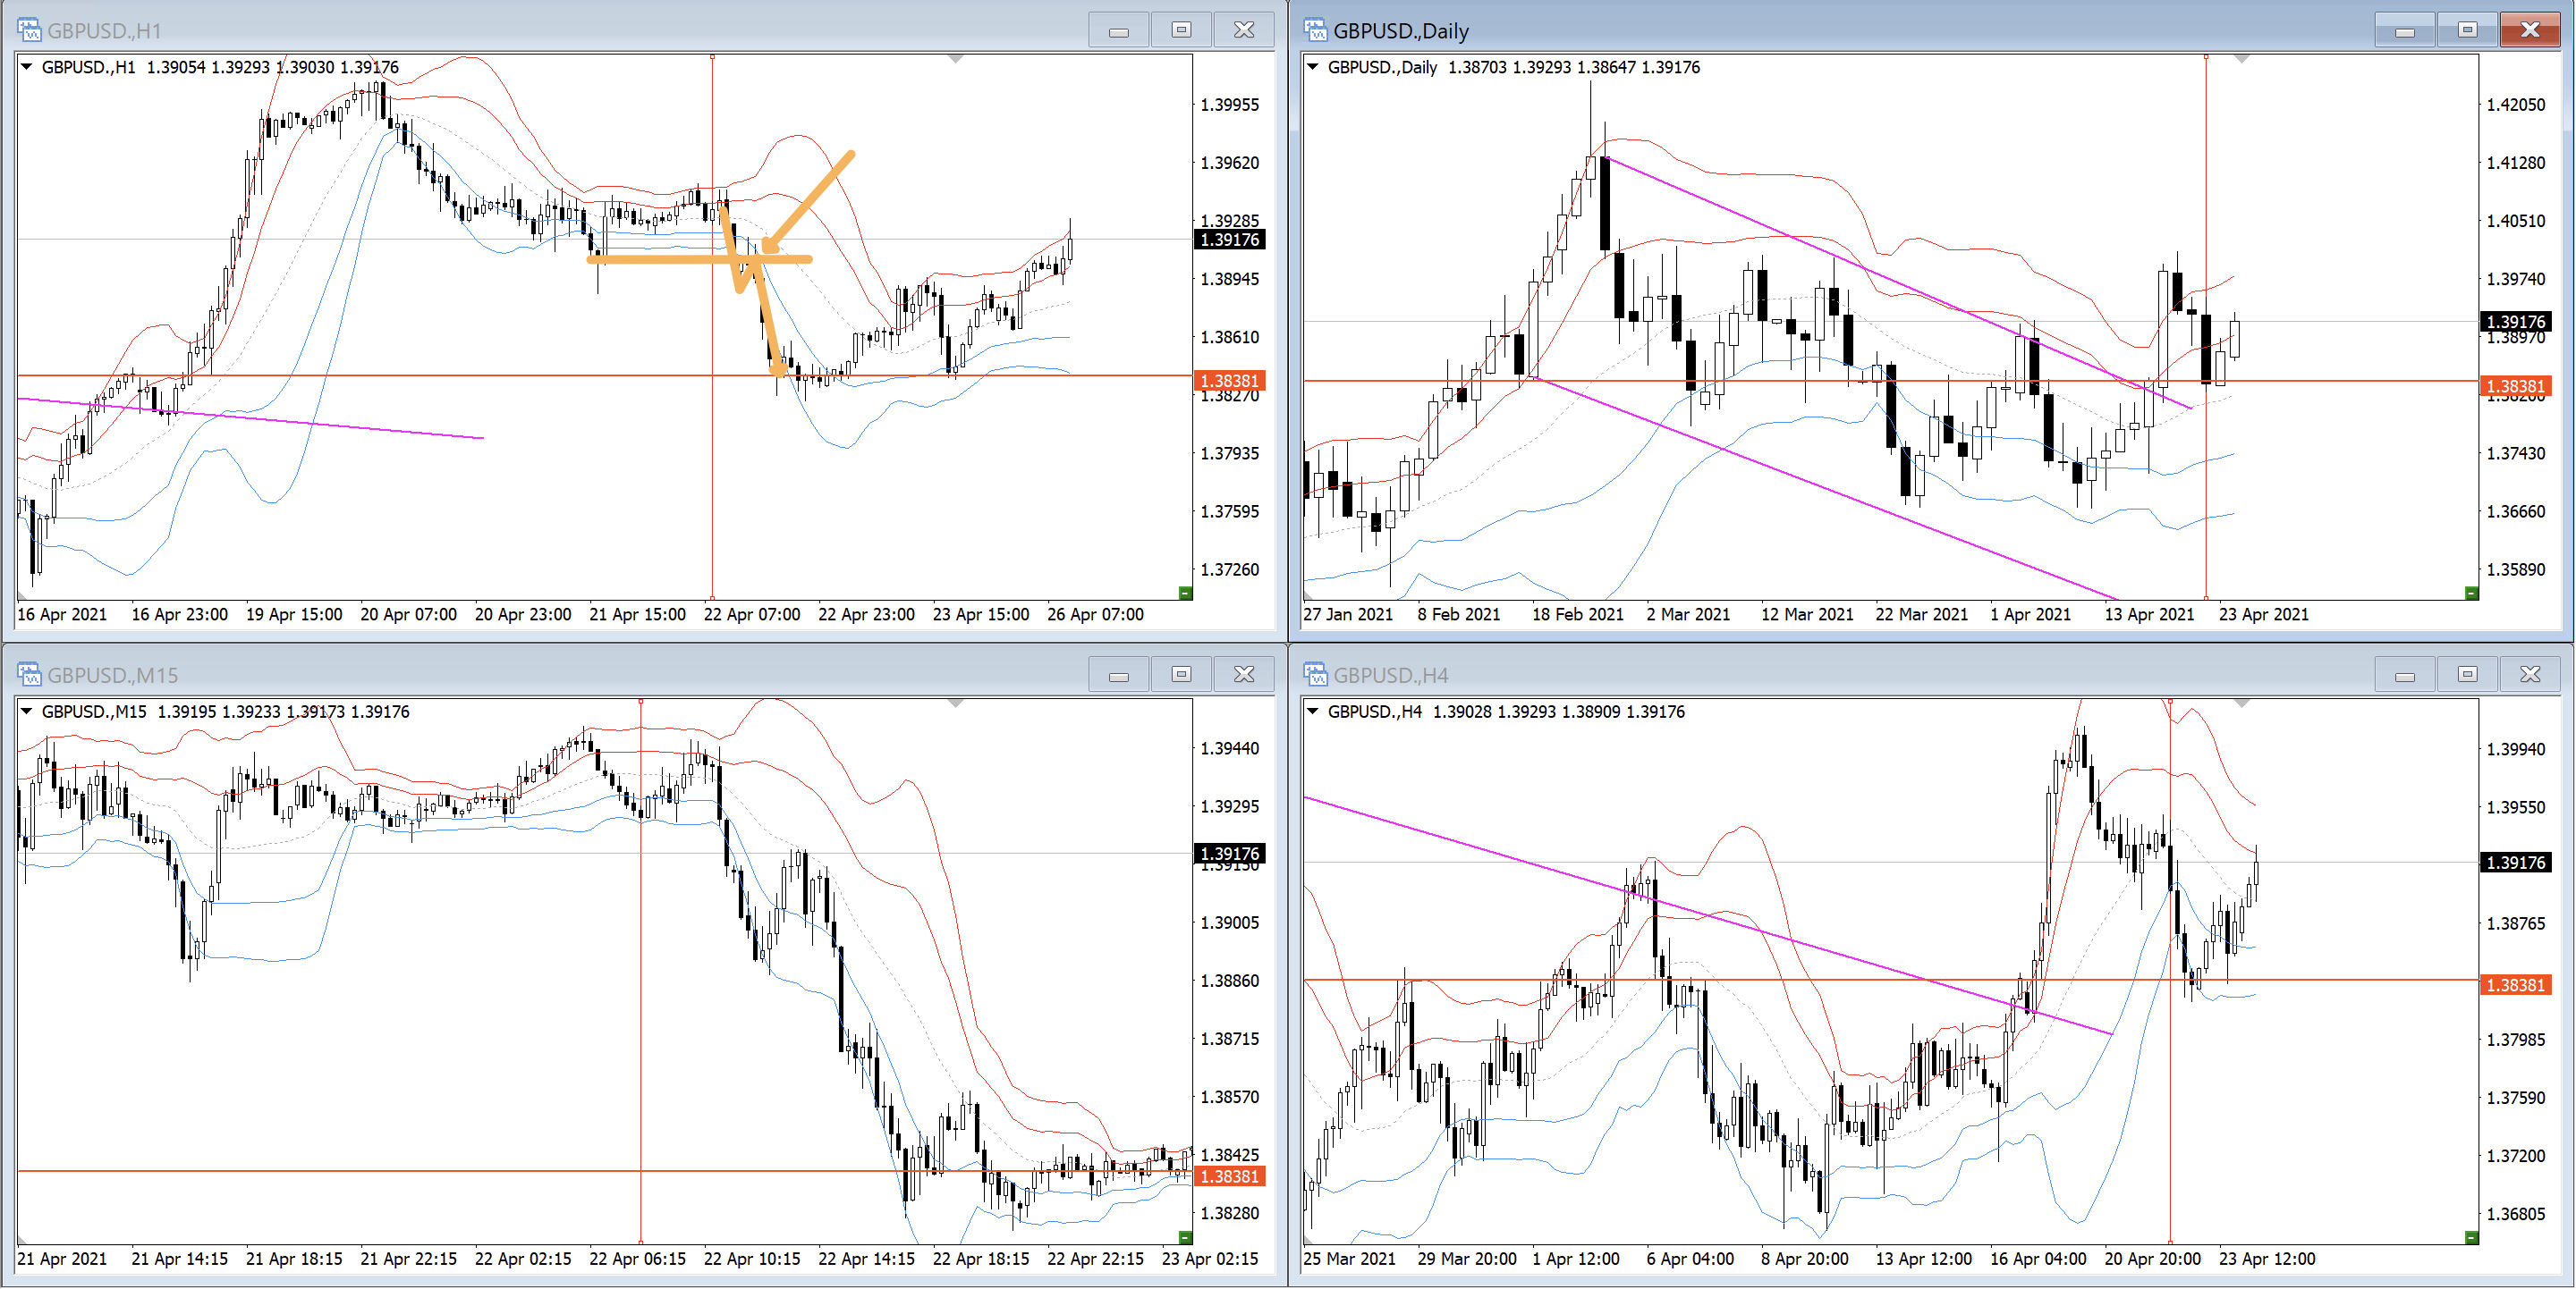Click green corner square in M15 chart
2576x1289 pixels.
tap(1185, 1237)
